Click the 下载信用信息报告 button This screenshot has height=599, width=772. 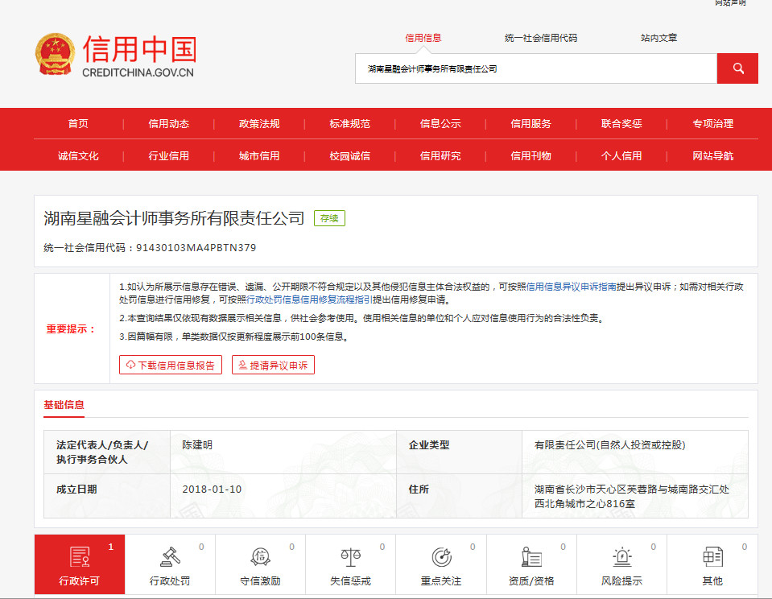tap(171, 365)
